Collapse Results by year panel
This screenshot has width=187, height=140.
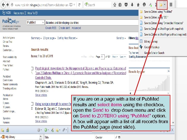[x=169, y=71]
